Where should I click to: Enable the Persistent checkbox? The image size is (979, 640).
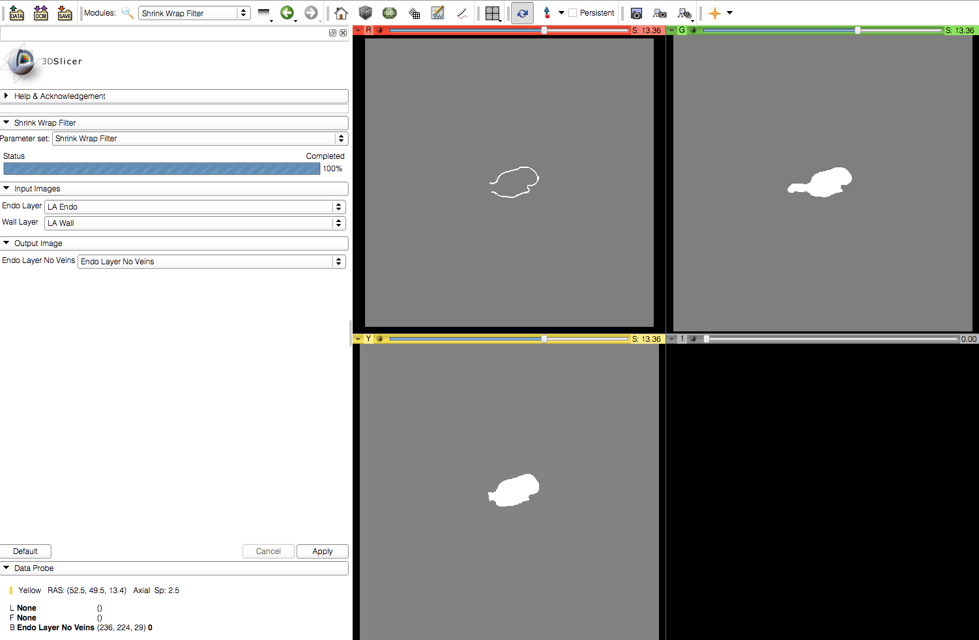573,13
